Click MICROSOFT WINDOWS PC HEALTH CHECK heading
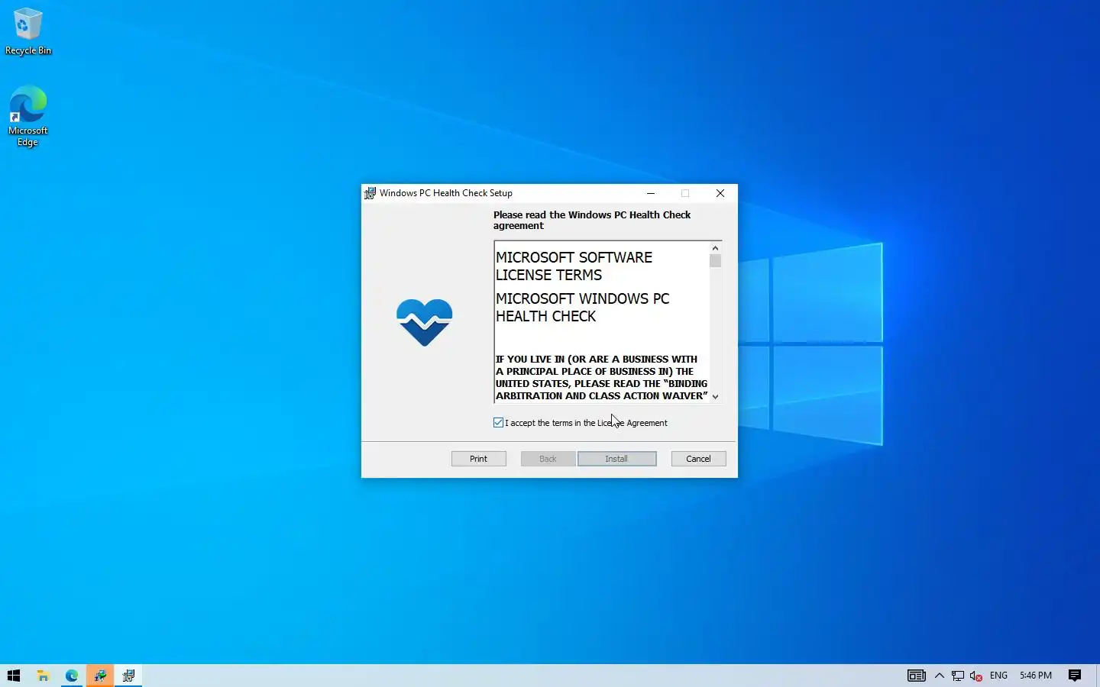1100x687 pixels. tap(583, 308)
